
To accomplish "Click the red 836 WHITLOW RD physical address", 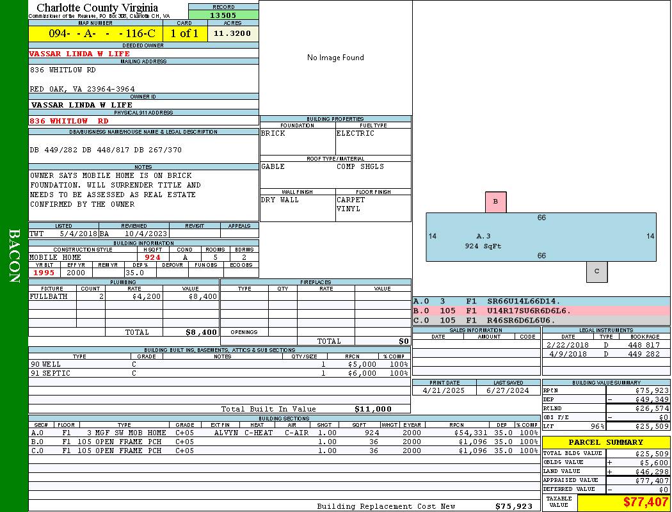I will tap(69, 121).
